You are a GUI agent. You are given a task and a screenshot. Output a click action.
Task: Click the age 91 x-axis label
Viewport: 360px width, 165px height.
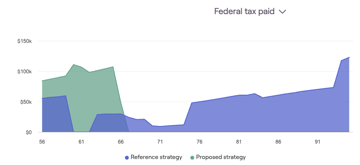click(318, 142)
